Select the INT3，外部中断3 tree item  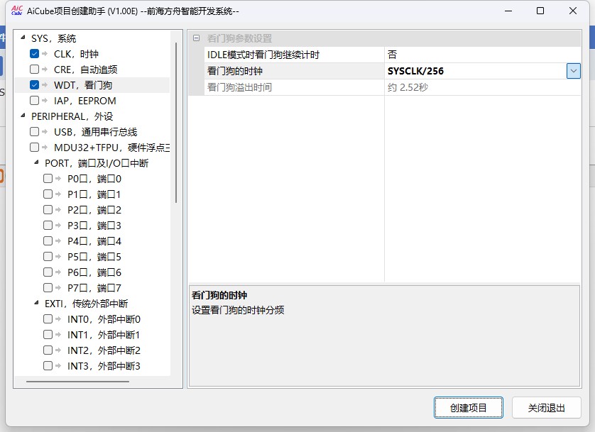point(104,366)
